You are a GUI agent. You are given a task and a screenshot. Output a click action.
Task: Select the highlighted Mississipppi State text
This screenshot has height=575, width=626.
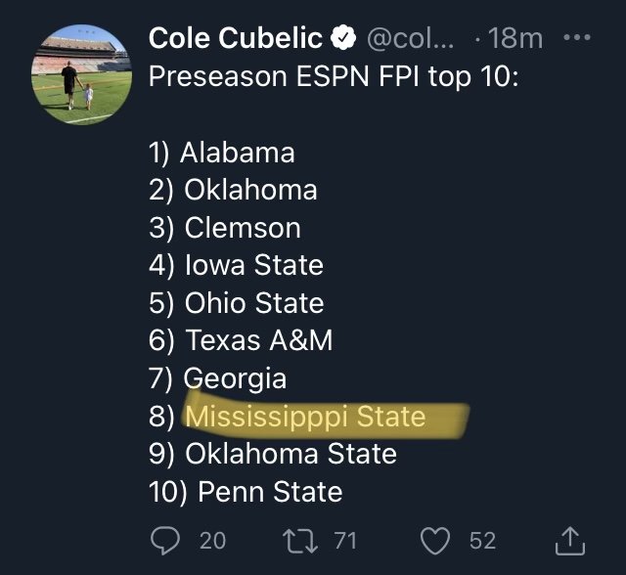tap(305, 417)
